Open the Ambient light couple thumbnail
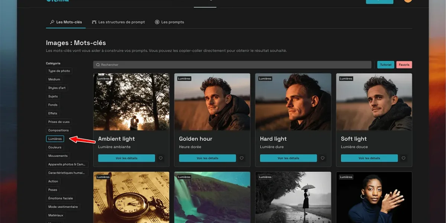446x223 pixels. point(131,102)
